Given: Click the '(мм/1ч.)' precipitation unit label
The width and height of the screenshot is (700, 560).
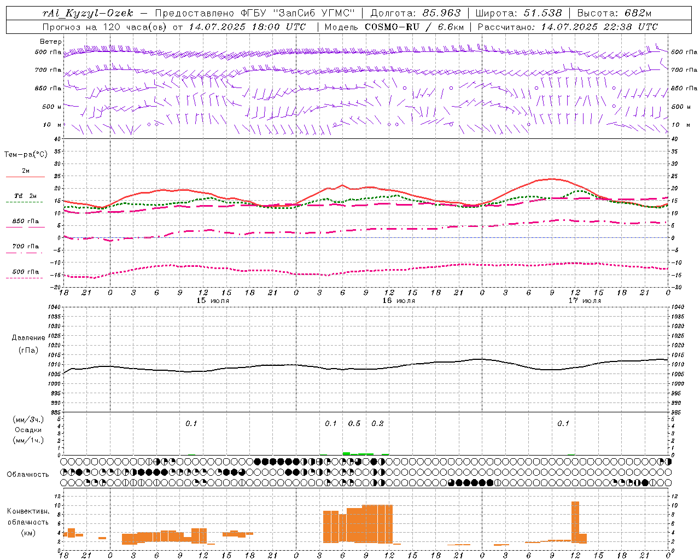Looking at the screenshot, I should (x=28, y=440).
